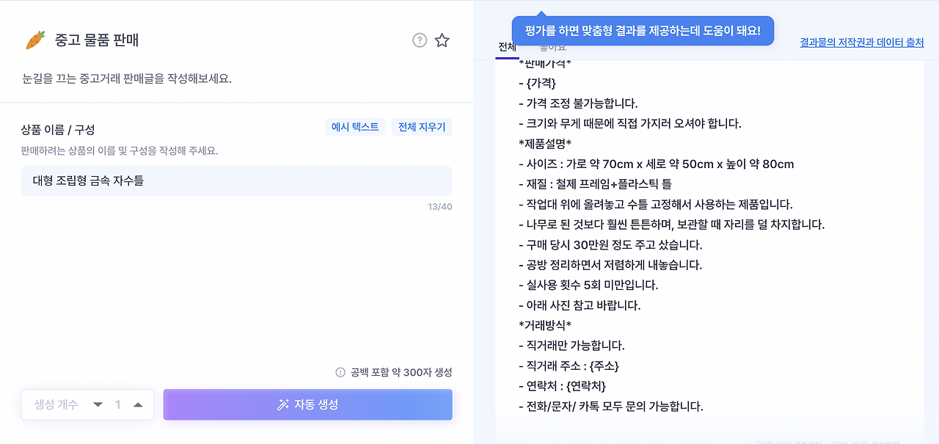Click the 상품 이름 input field

coord(236,181)
